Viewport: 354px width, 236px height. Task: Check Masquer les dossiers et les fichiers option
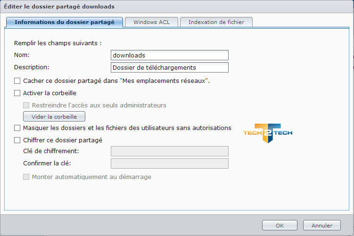17,128
